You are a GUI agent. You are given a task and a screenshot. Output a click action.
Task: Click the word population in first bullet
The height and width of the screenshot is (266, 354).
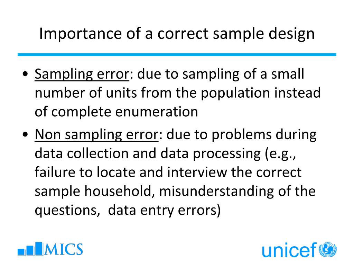[235, 94]
